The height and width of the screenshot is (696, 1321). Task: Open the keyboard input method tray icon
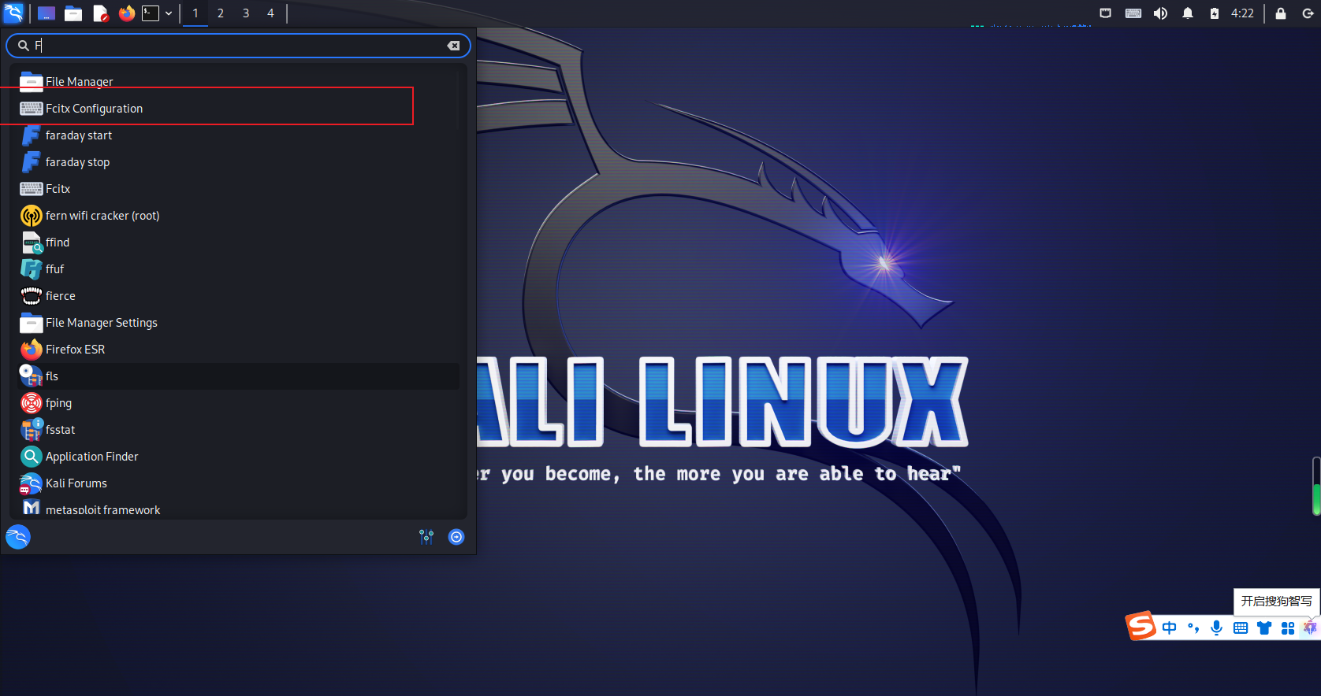point(1133,13)
